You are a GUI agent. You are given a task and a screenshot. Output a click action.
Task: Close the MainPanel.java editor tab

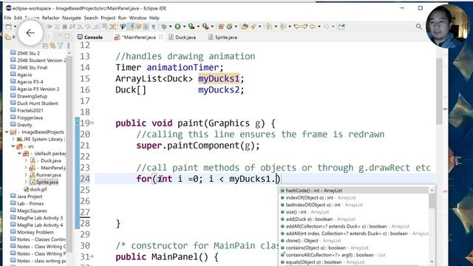(161, 37)
